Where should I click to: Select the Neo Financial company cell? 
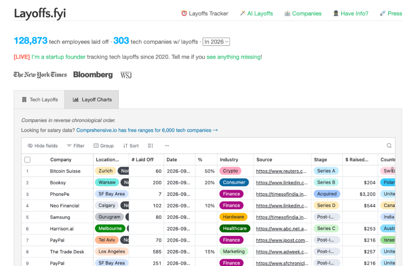click(64, 206)
